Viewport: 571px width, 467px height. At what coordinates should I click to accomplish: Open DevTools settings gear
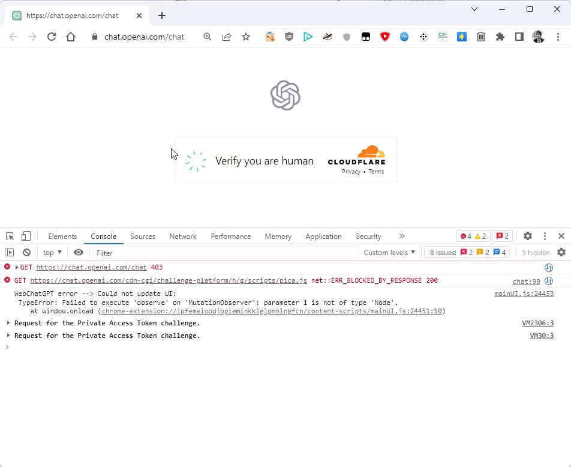coord(528,237)
